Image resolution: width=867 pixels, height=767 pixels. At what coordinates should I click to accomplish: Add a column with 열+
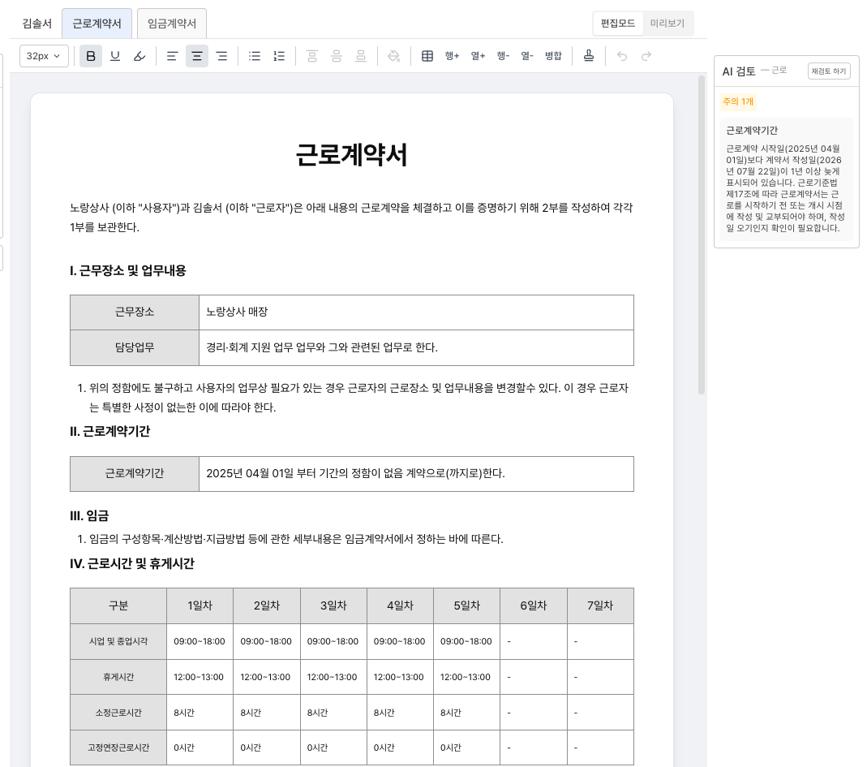tap(478, 56)
